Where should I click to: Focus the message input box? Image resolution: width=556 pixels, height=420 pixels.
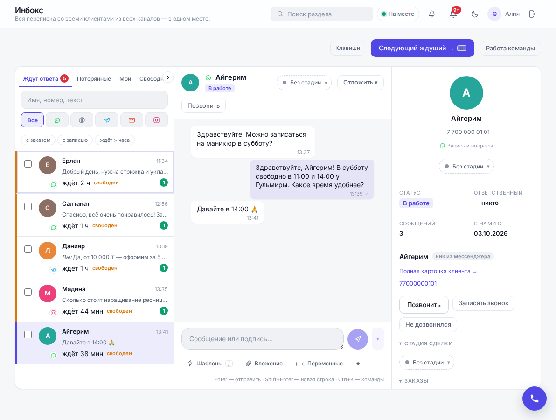[x=263, y=339]
